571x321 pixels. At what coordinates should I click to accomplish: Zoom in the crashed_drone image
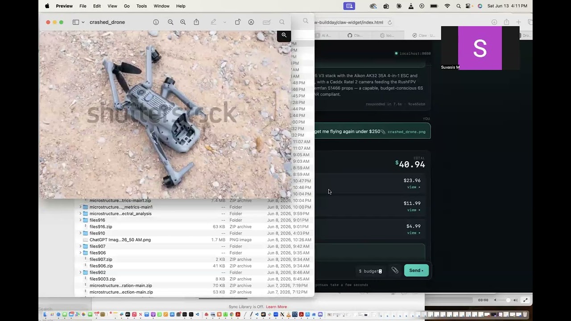183,22
